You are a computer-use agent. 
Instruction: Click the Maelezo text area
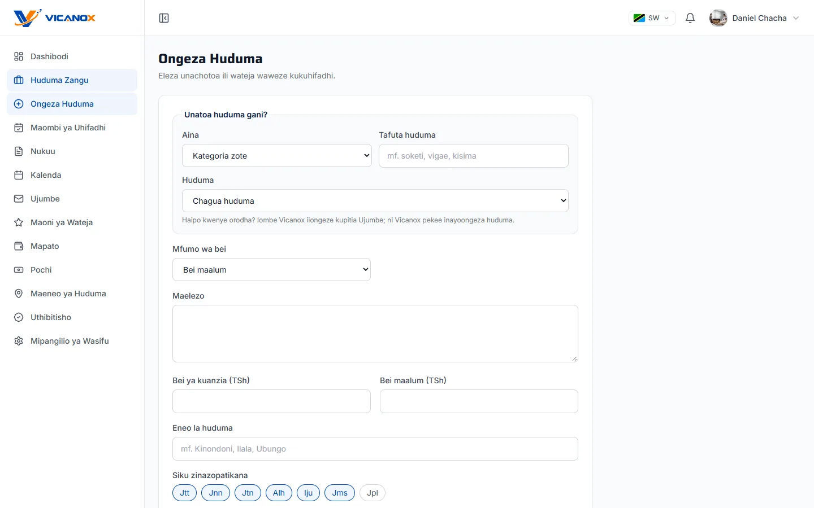coord(375,334)
